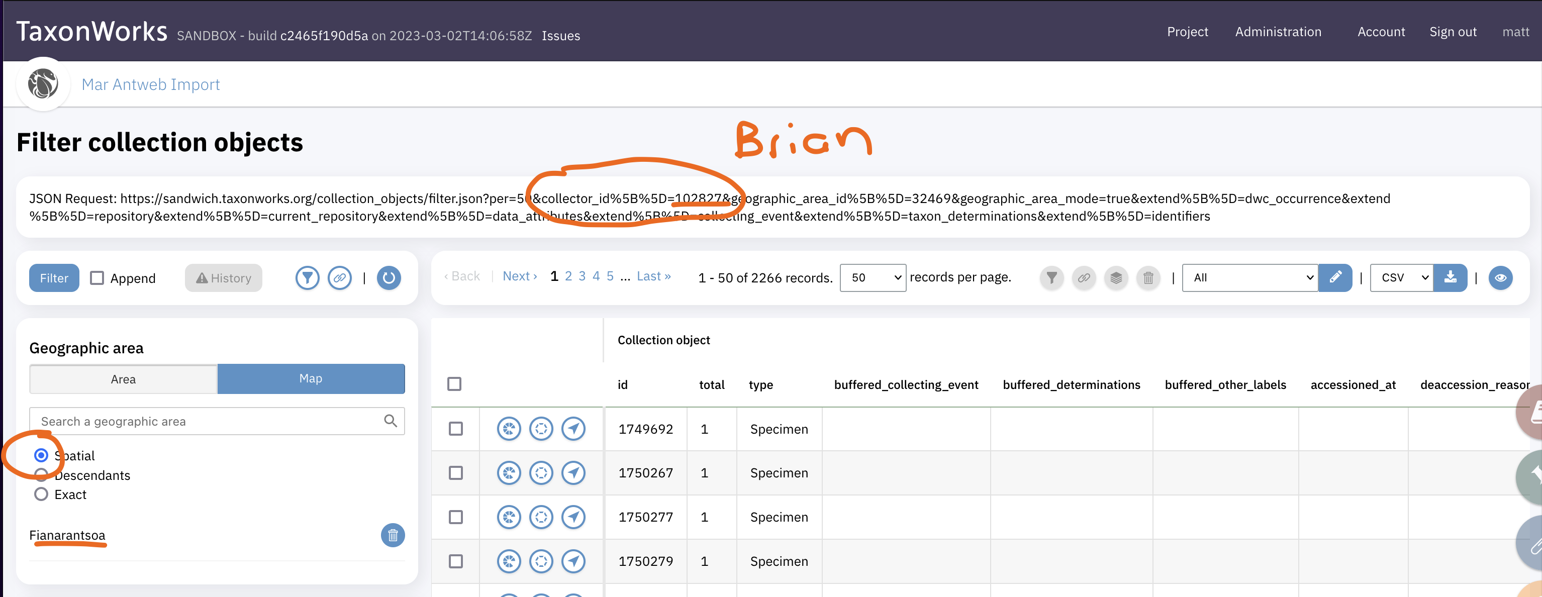Select the Descendants radio button
Screen dimensions: 1542x597
(41, 475)
